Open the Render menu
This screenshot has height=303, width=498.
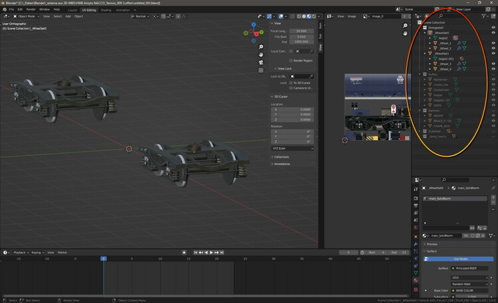(x=31, y=9)
